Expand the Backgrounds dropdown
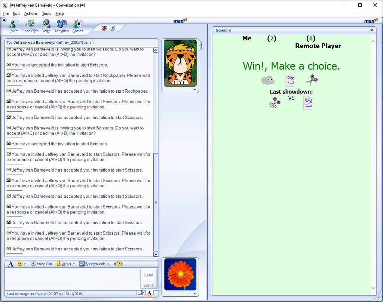This screenshot has height=302, width=383. (95, 264)
